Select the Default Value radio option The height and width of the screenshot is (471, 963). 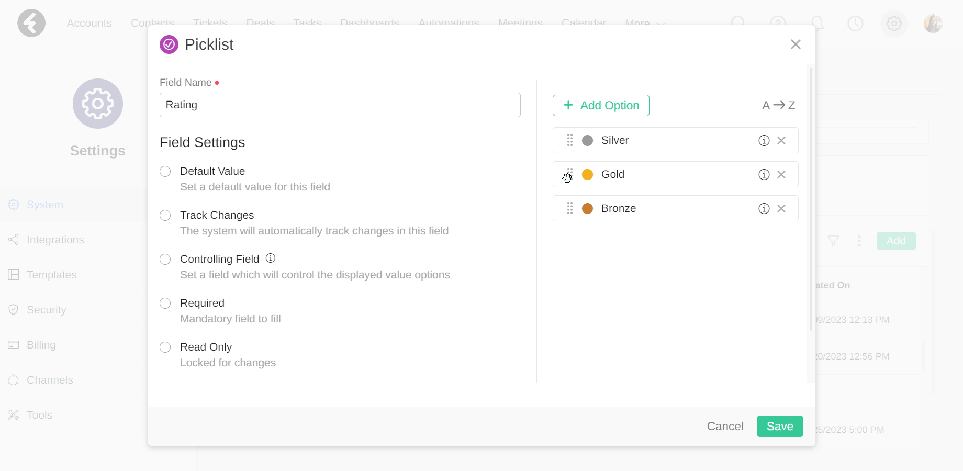click(165, 172)
